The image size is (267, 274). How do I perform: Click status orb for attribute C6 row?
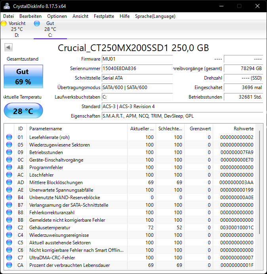coord(9,250)
